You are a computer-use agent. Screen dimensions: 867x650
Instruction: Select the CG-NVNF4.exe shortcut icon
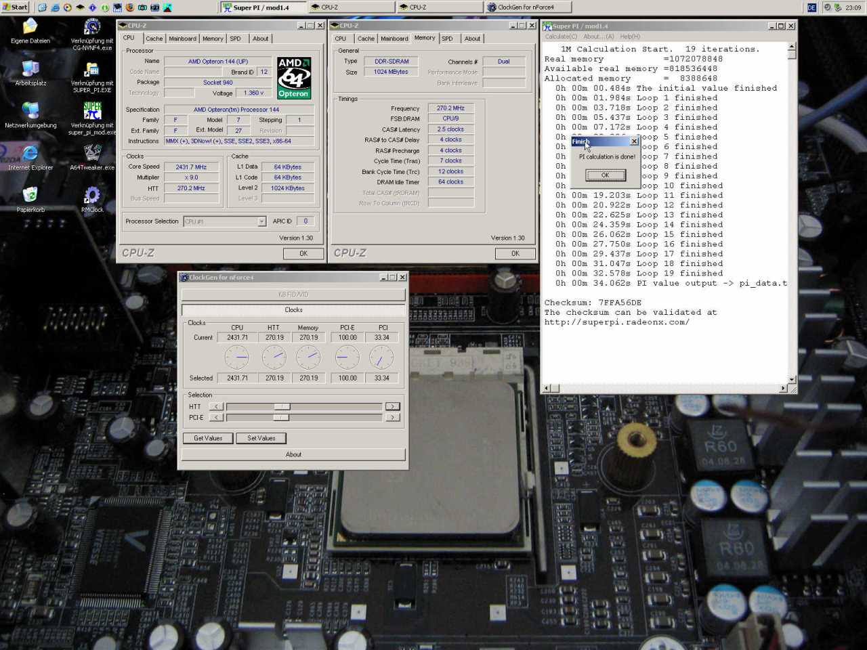92,26
